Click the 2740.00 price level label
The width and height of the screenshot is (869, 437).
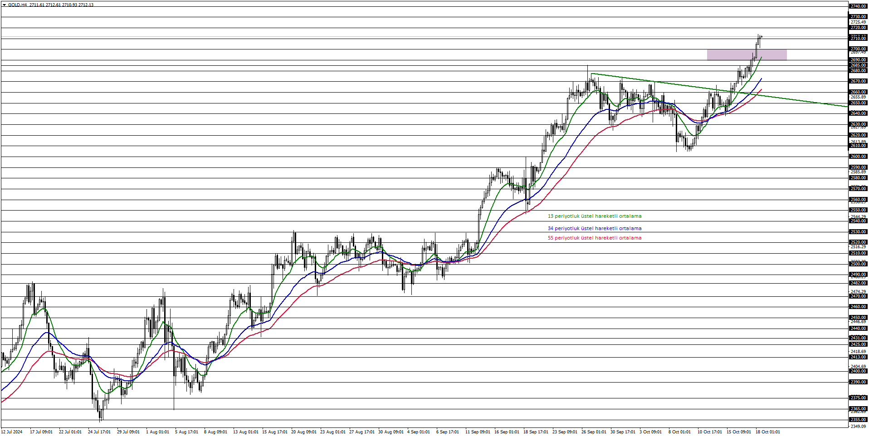[x=858, y=6]
